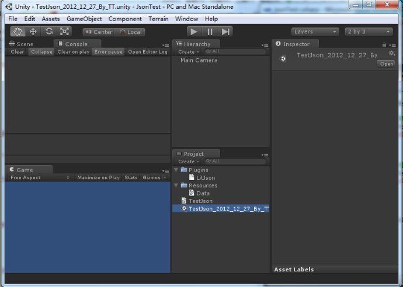403x287 pixels.
Task: Open the Terrain menu
Action: (x=158, y=19)
